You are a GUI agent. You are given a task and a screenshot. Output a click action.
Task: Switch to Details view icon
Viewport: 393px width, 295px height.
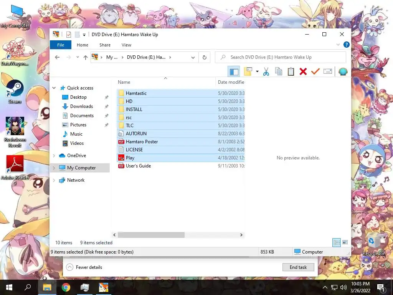(337, 242)
